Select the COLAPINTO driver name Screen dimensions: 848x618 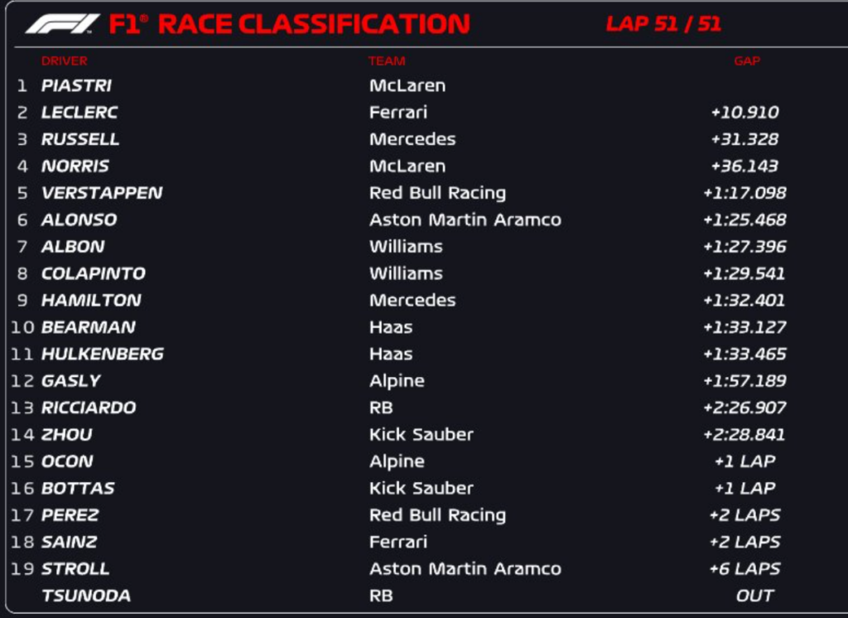pyautogui.click(x=94, y=273)
